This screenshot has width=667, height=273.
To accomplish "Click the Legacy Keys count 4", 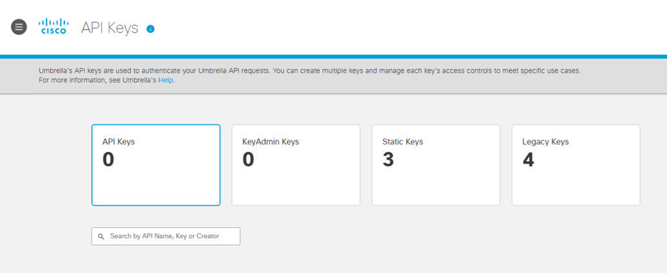I will (528, 160).
